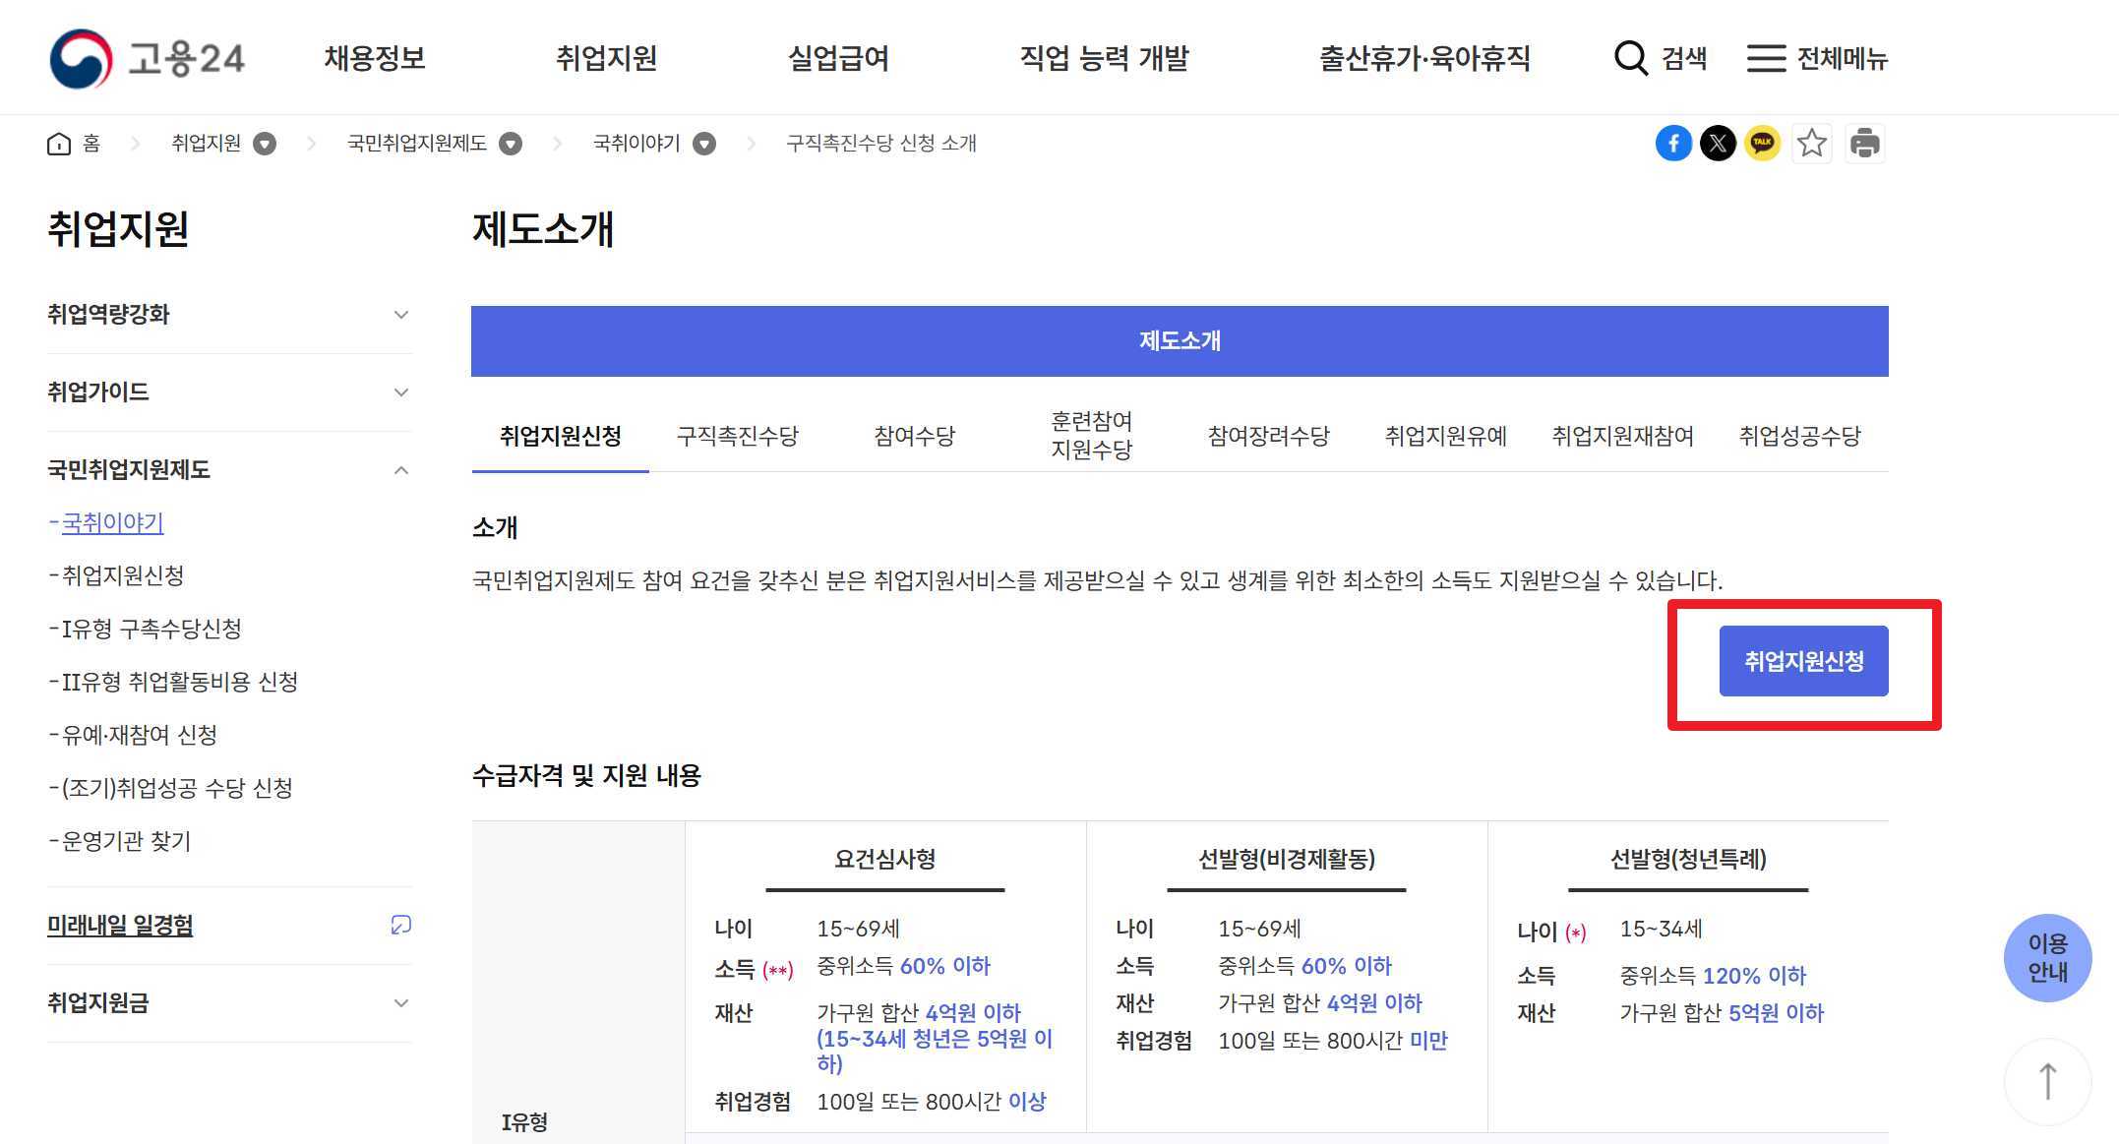The image size is (2119, 1144).
Task: Open 실업급여 from the top menu
Action: 837,58
